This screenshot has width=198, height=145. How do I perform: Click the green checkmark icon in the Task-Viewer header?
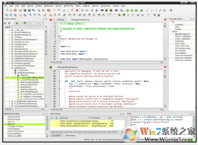click(x=52, y=118)
